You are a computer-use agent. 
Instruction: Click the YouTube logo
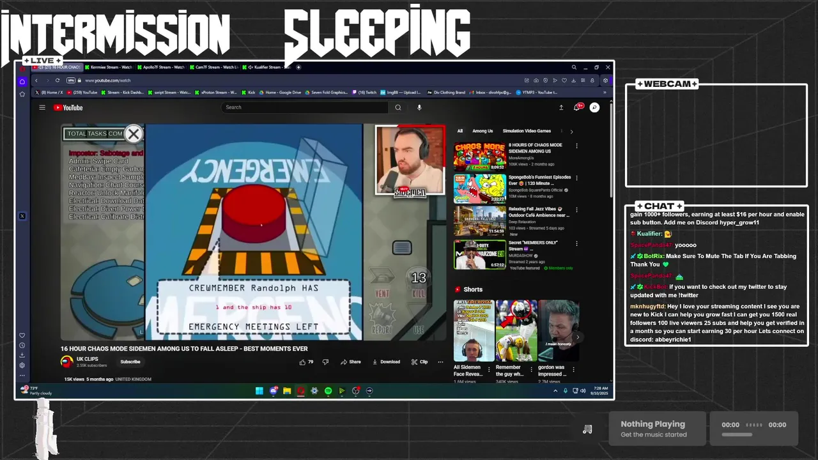68,107
